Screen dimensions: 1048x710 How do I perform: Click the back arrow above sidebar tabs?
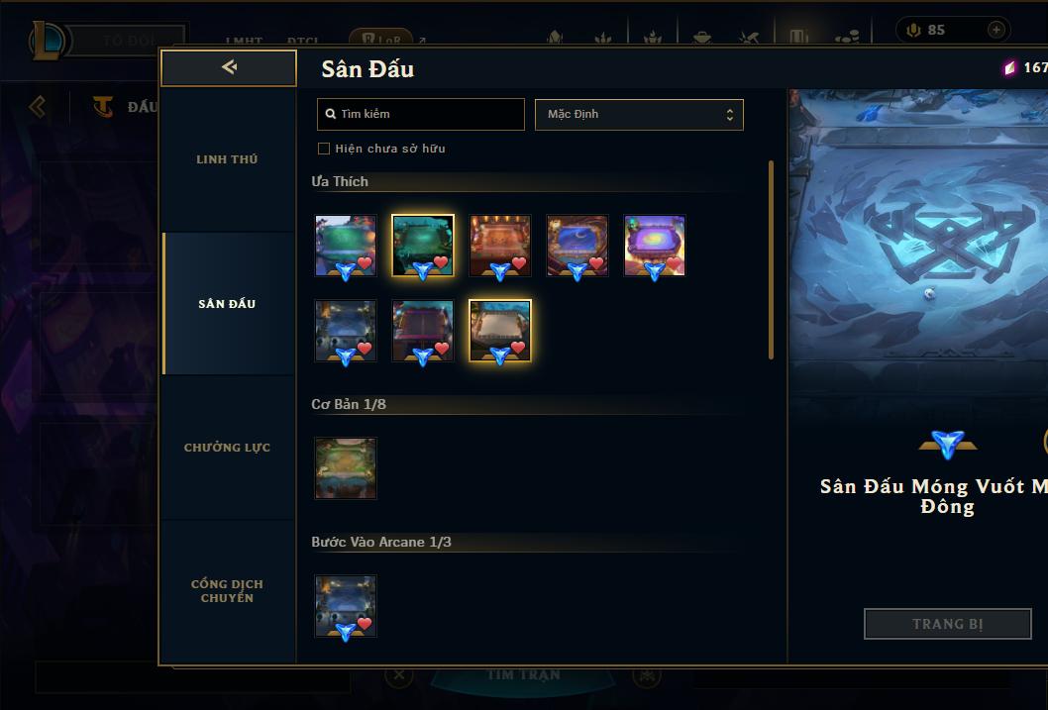tap(229, 67)
